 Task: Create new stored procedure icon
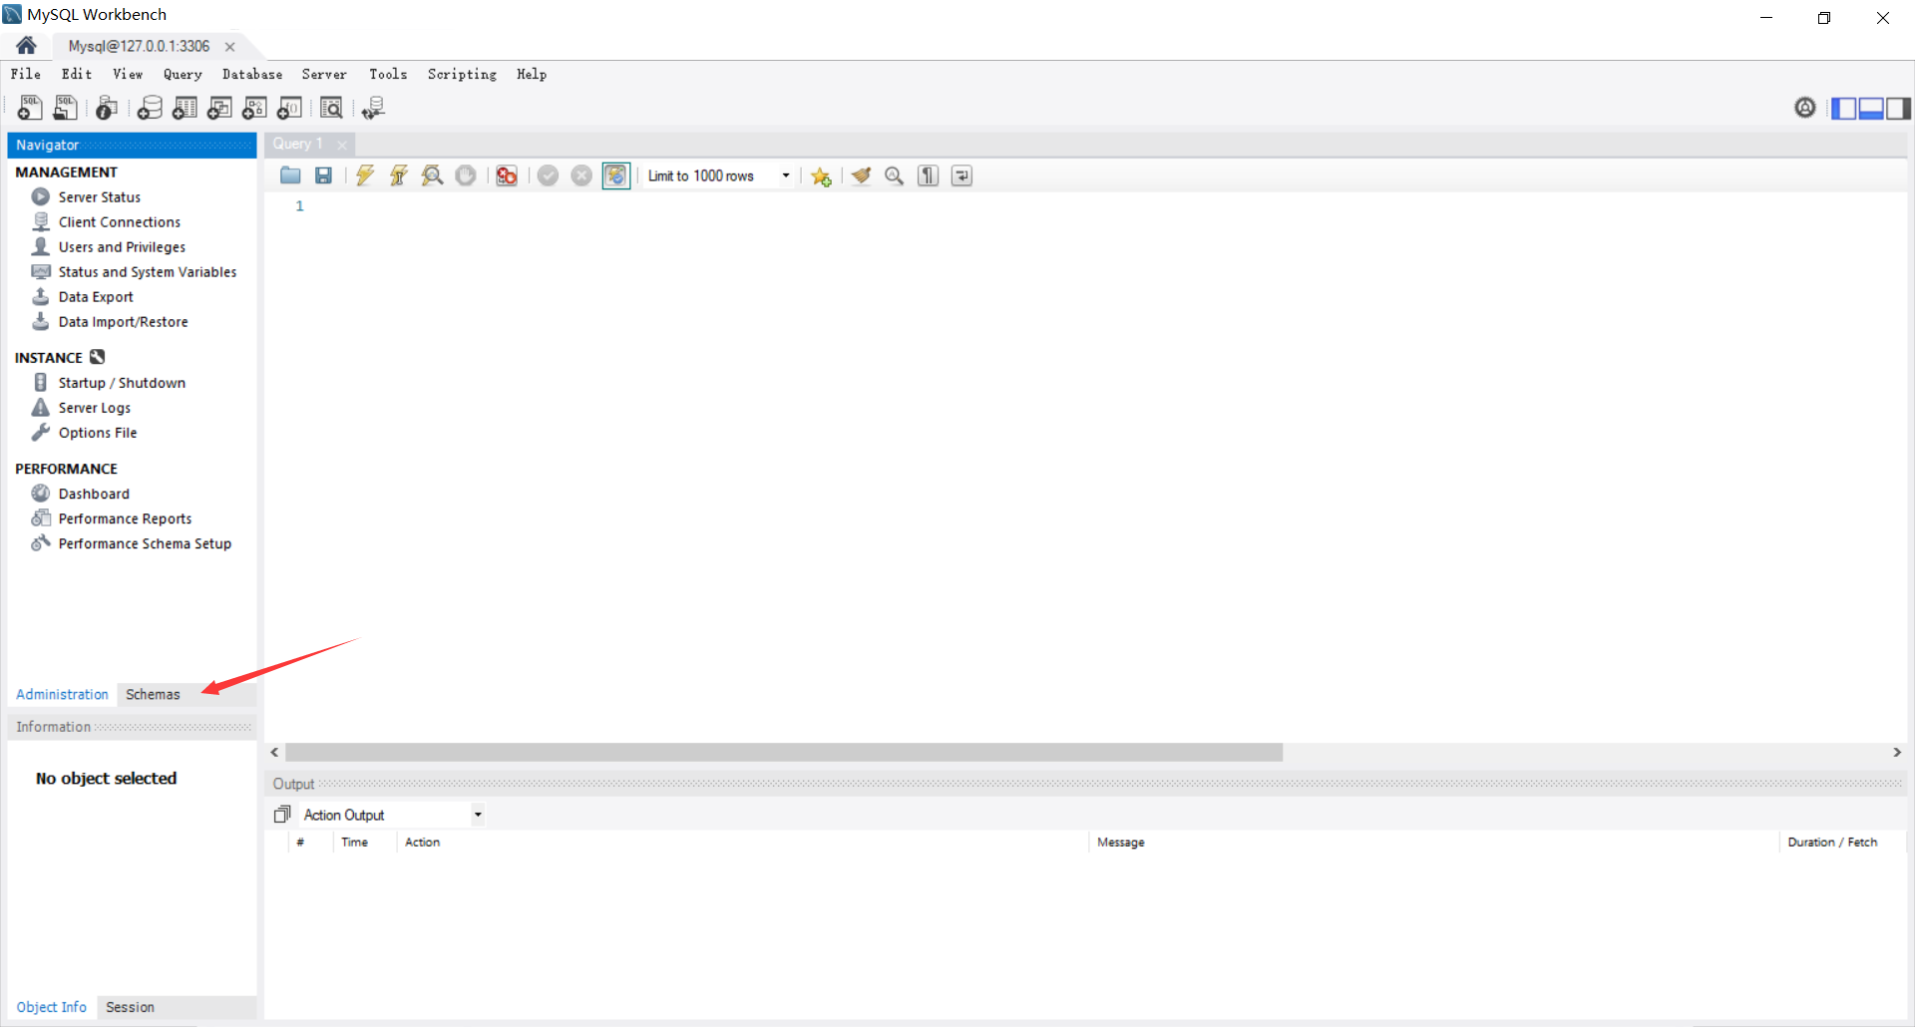pos(254,108)
